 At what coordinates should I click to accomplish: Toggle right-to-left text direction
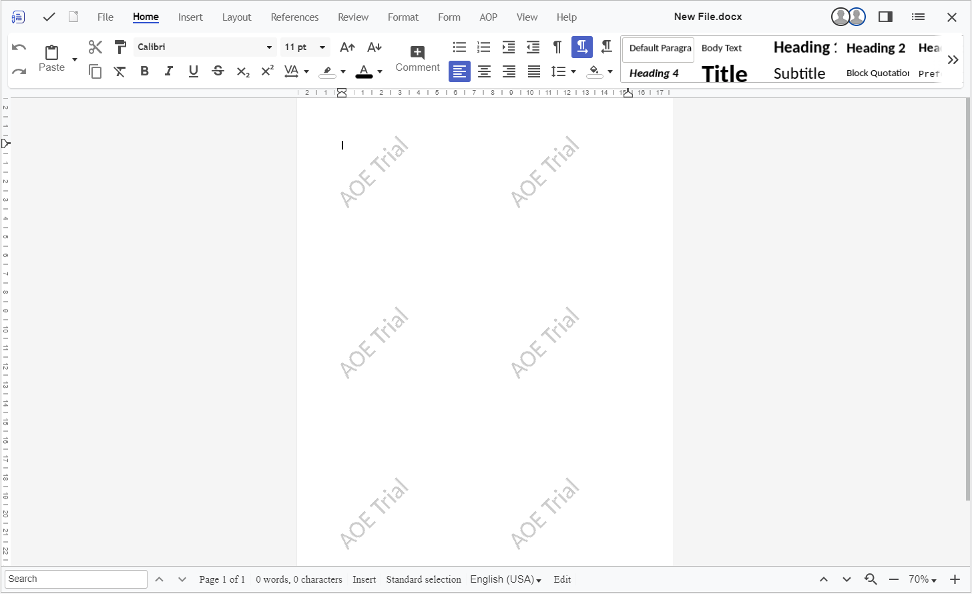[x=606, y=47]
